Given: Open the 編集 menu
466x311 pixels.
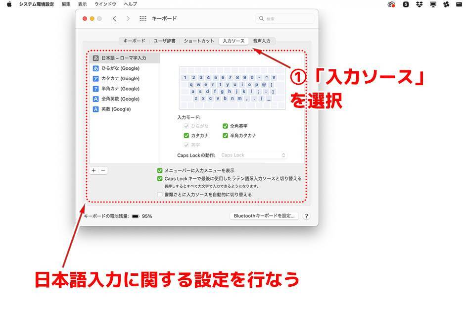Looking at the screenshot, I should 66,4.
